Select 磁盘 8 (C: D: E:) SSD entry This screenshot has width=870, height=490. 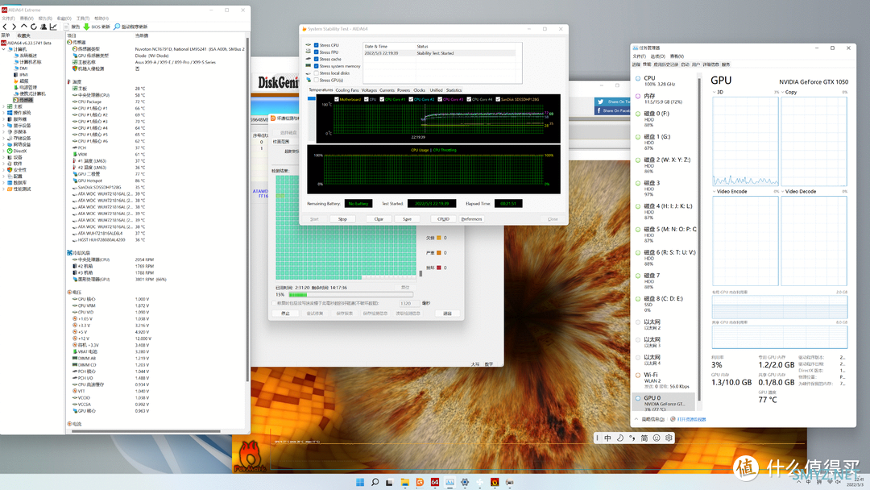click(665, 304)
